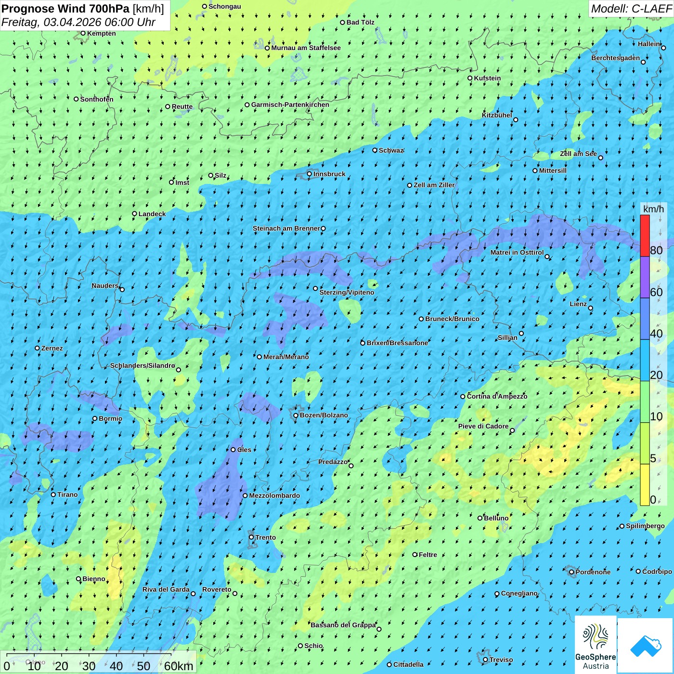Click the 'Bassano del Grappa' label

(x=343, y=625)
